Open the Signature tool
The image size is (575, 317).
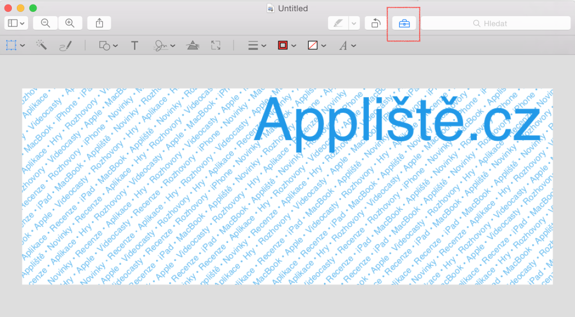point(161,46)
